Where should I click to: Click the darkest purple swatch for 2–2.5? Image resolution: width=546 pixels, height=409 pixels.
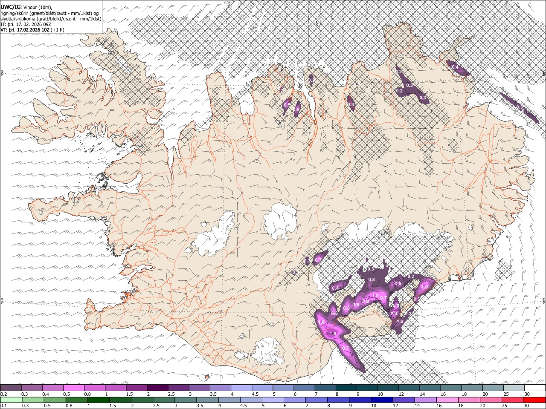point(157,388)
